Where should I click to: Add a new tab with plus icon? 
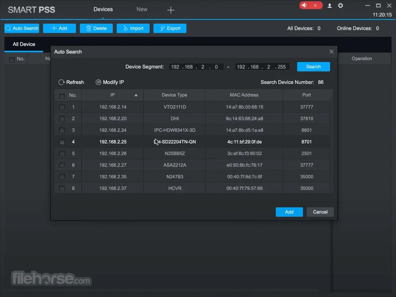coord(171,10)
